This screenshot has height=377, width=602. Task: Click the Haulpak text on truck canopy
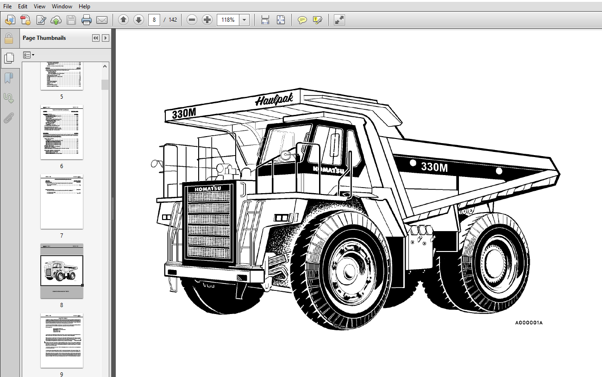[x=274, y=99]
